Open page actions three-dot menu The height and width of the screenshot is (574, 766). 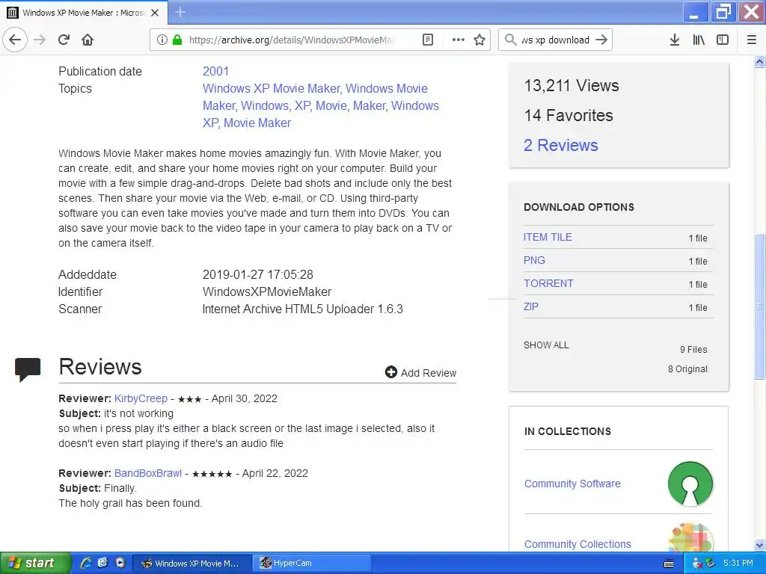click(458, 40)
